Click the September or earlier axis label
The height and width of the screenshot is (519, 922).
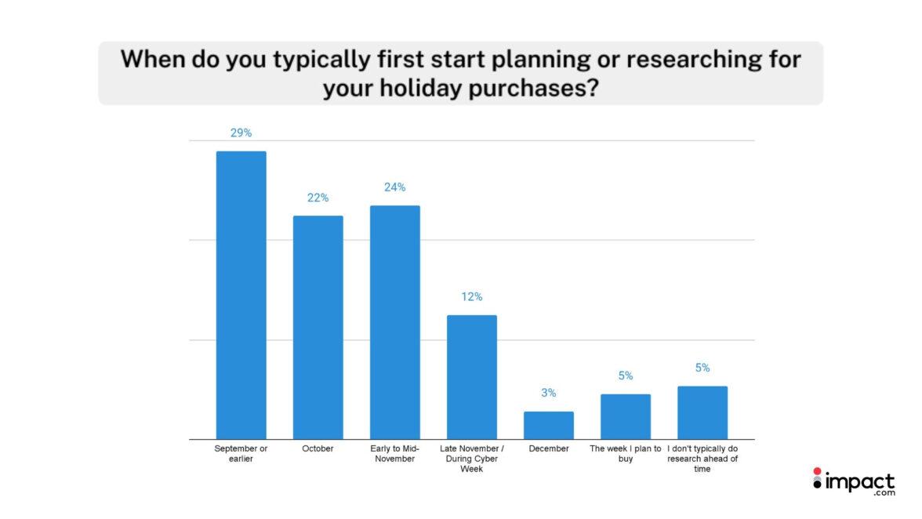point(241,453)
